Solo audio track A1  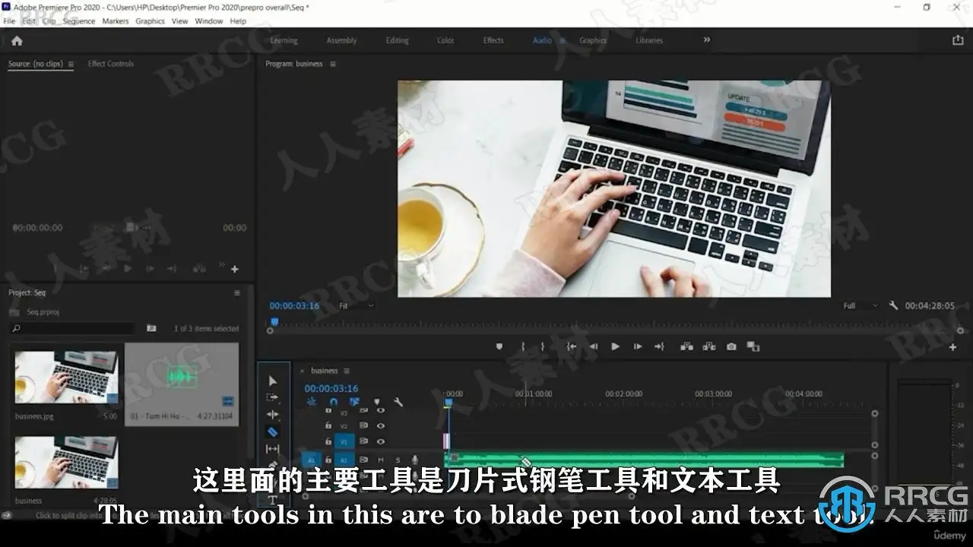click(397, 460)
